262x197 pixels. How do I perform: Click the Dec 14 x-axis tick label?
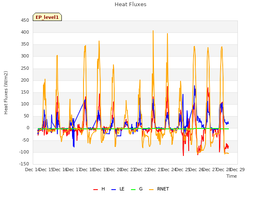tap(32, 170)
